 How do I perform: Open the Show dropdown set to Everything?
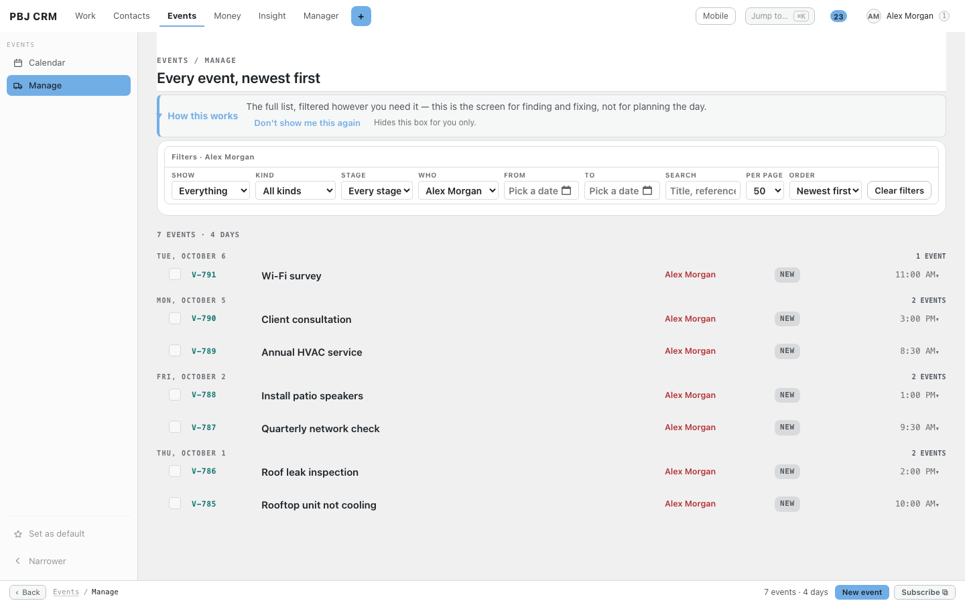click(210, 191)
